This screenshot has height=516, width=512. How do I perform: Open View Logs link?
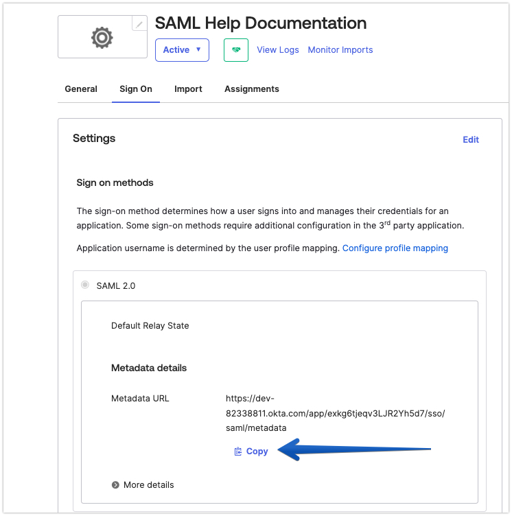[x=278, y=50]
